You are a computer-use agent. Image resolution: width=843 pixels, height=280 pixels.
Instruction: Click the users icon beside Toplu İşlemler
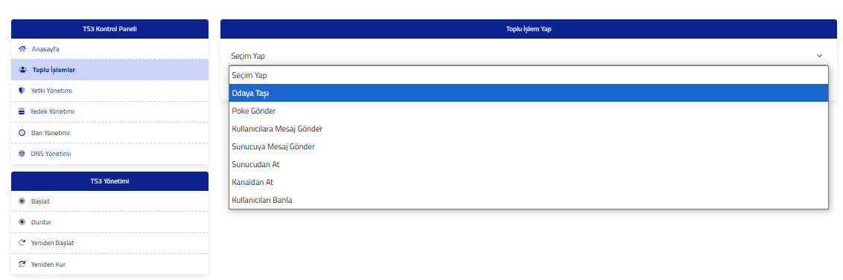[22, 70]
